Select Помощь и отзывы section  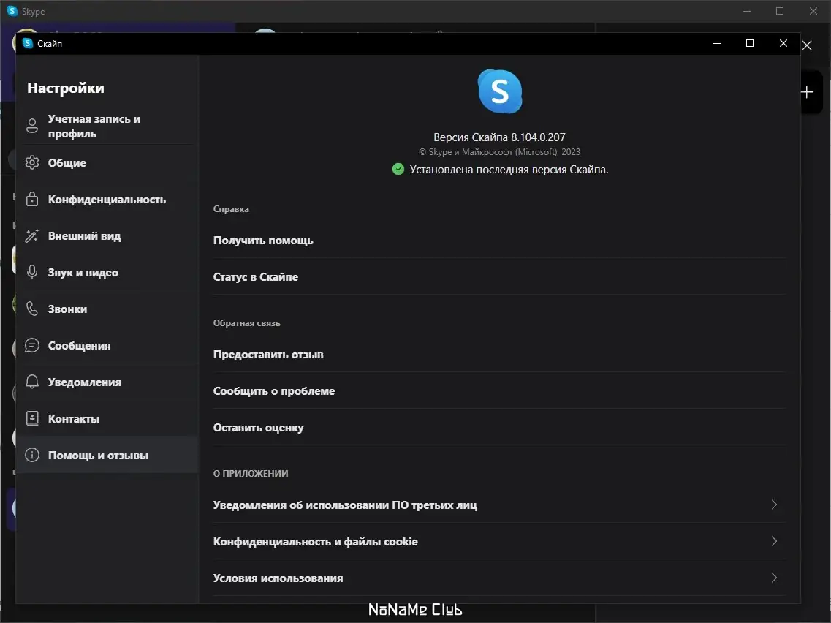(107, 455)
